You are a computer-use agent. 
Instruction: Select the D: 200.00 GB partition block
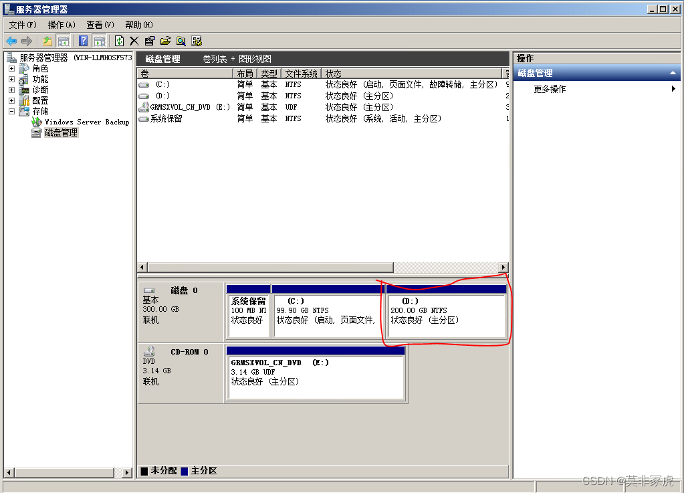446,315
